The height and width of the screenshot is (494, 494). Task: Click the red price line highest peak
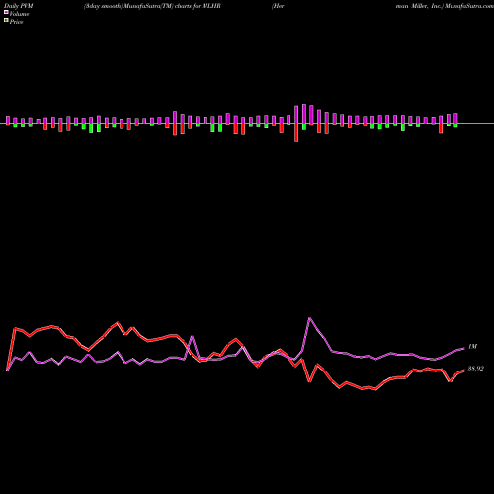pos(118,323)
